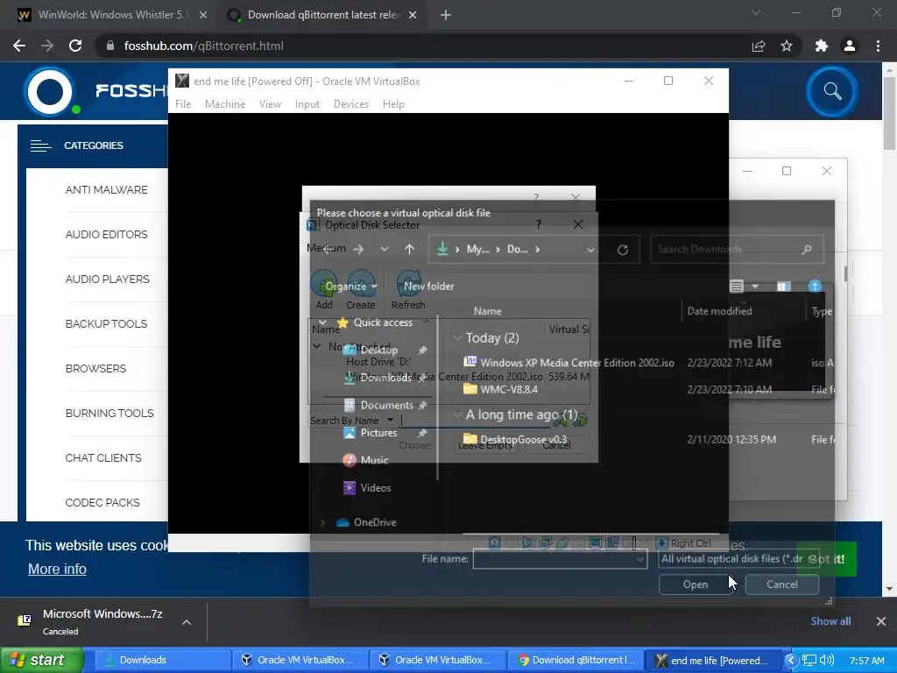Viewport: 897px width, 673px height.
Task: Open the recent locations dropdown arrow
Action: click(x=385, y=249)
